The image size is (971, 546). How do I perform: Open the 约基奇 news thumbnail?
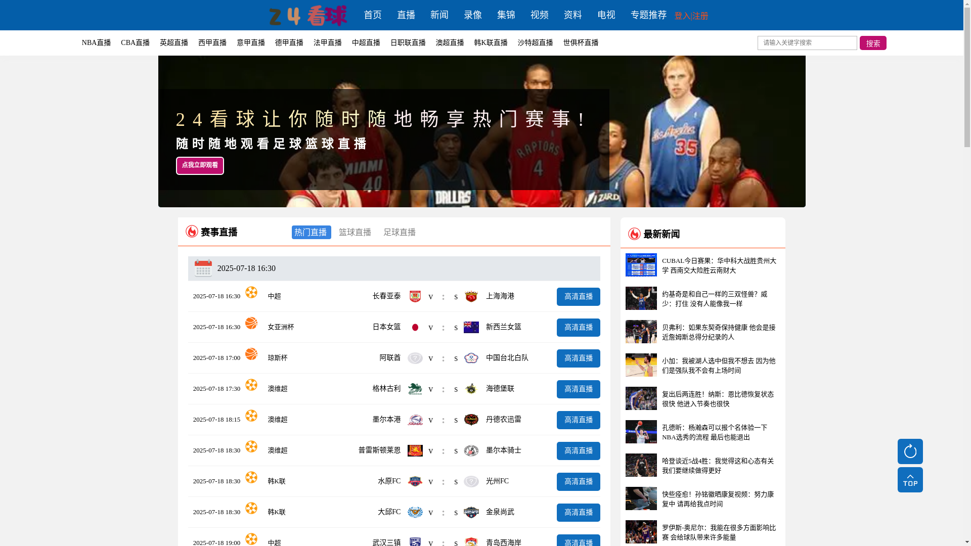[x=641, y=298]
